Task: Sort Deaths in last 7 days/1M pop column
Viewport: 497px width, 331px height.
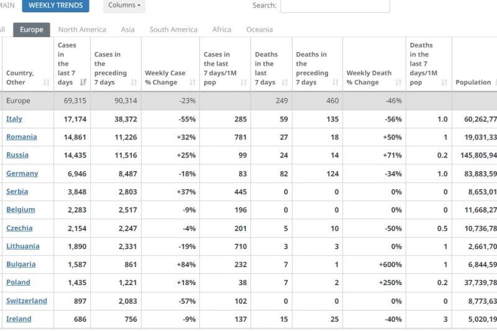Action: coord(445,82)
